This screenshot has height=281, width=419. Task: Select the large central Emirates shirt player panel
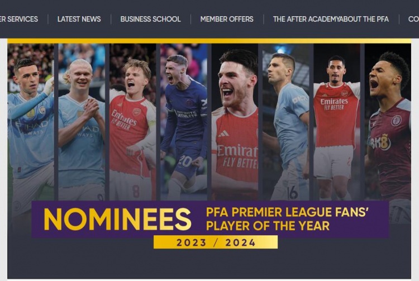pos(235,122)
